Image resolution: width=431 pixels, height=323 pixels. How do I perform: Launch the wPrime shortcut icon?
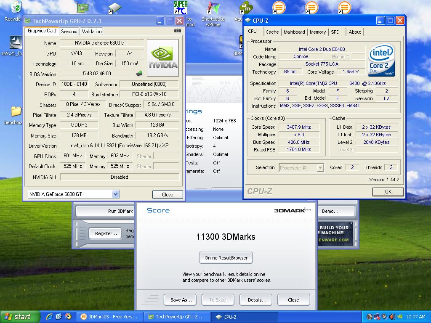point(213,8)
